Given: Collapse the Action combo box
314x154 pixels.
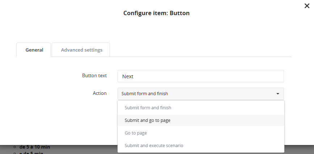Looking at the screenshot, I should 200,94.
